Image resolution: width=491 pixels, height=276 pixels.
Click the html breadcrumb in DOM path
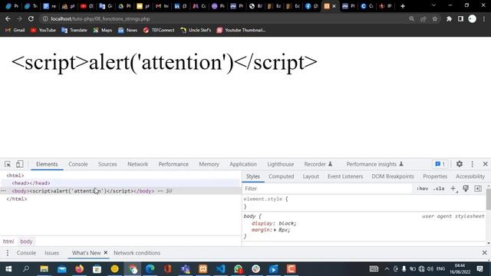(x=8, y=242)
